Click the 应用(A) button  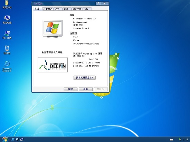click(x=101, y=89)
